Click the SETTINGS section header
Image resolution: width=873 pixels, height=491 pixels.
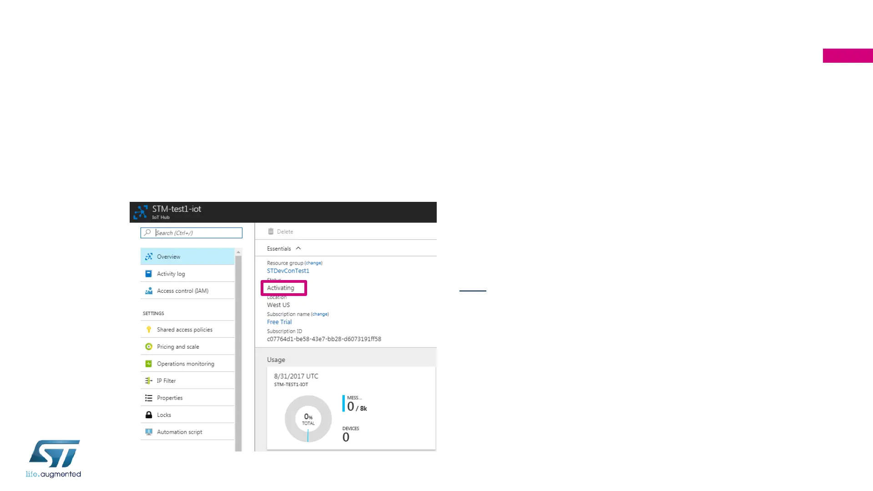click(153, 313)
